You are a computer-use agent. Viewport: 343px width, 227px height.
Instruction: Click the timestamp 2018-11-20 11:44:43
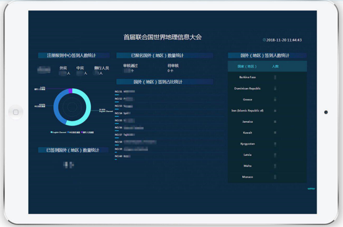[284, 40]
